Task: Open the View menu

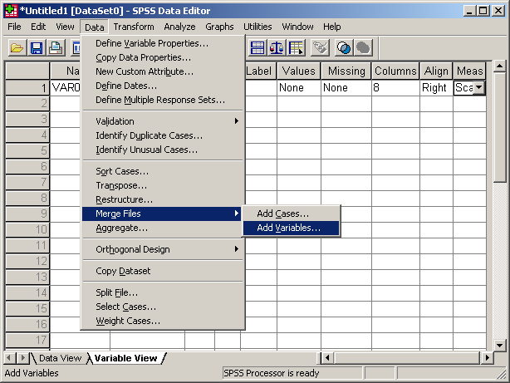Action: point(65,27)
